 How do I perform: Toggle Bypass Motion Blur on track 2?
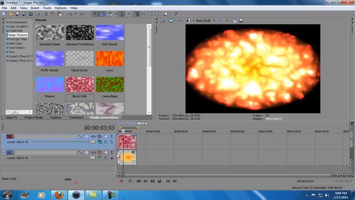(x=79, y=152)
